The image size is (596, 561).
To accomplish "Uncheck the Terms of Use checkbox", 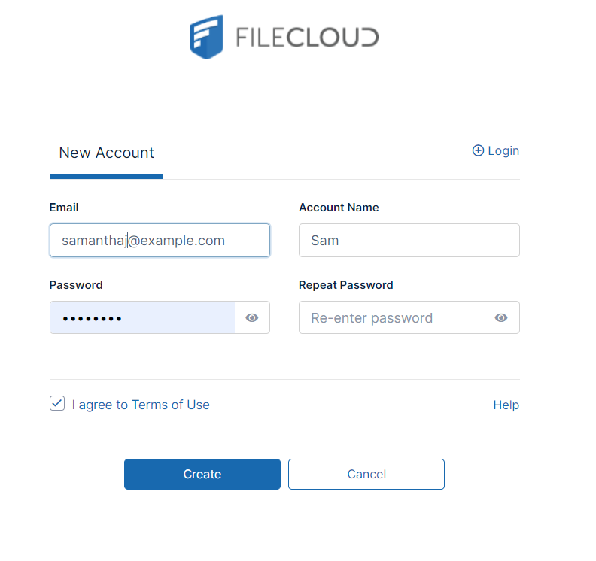I will pos(57,403).
